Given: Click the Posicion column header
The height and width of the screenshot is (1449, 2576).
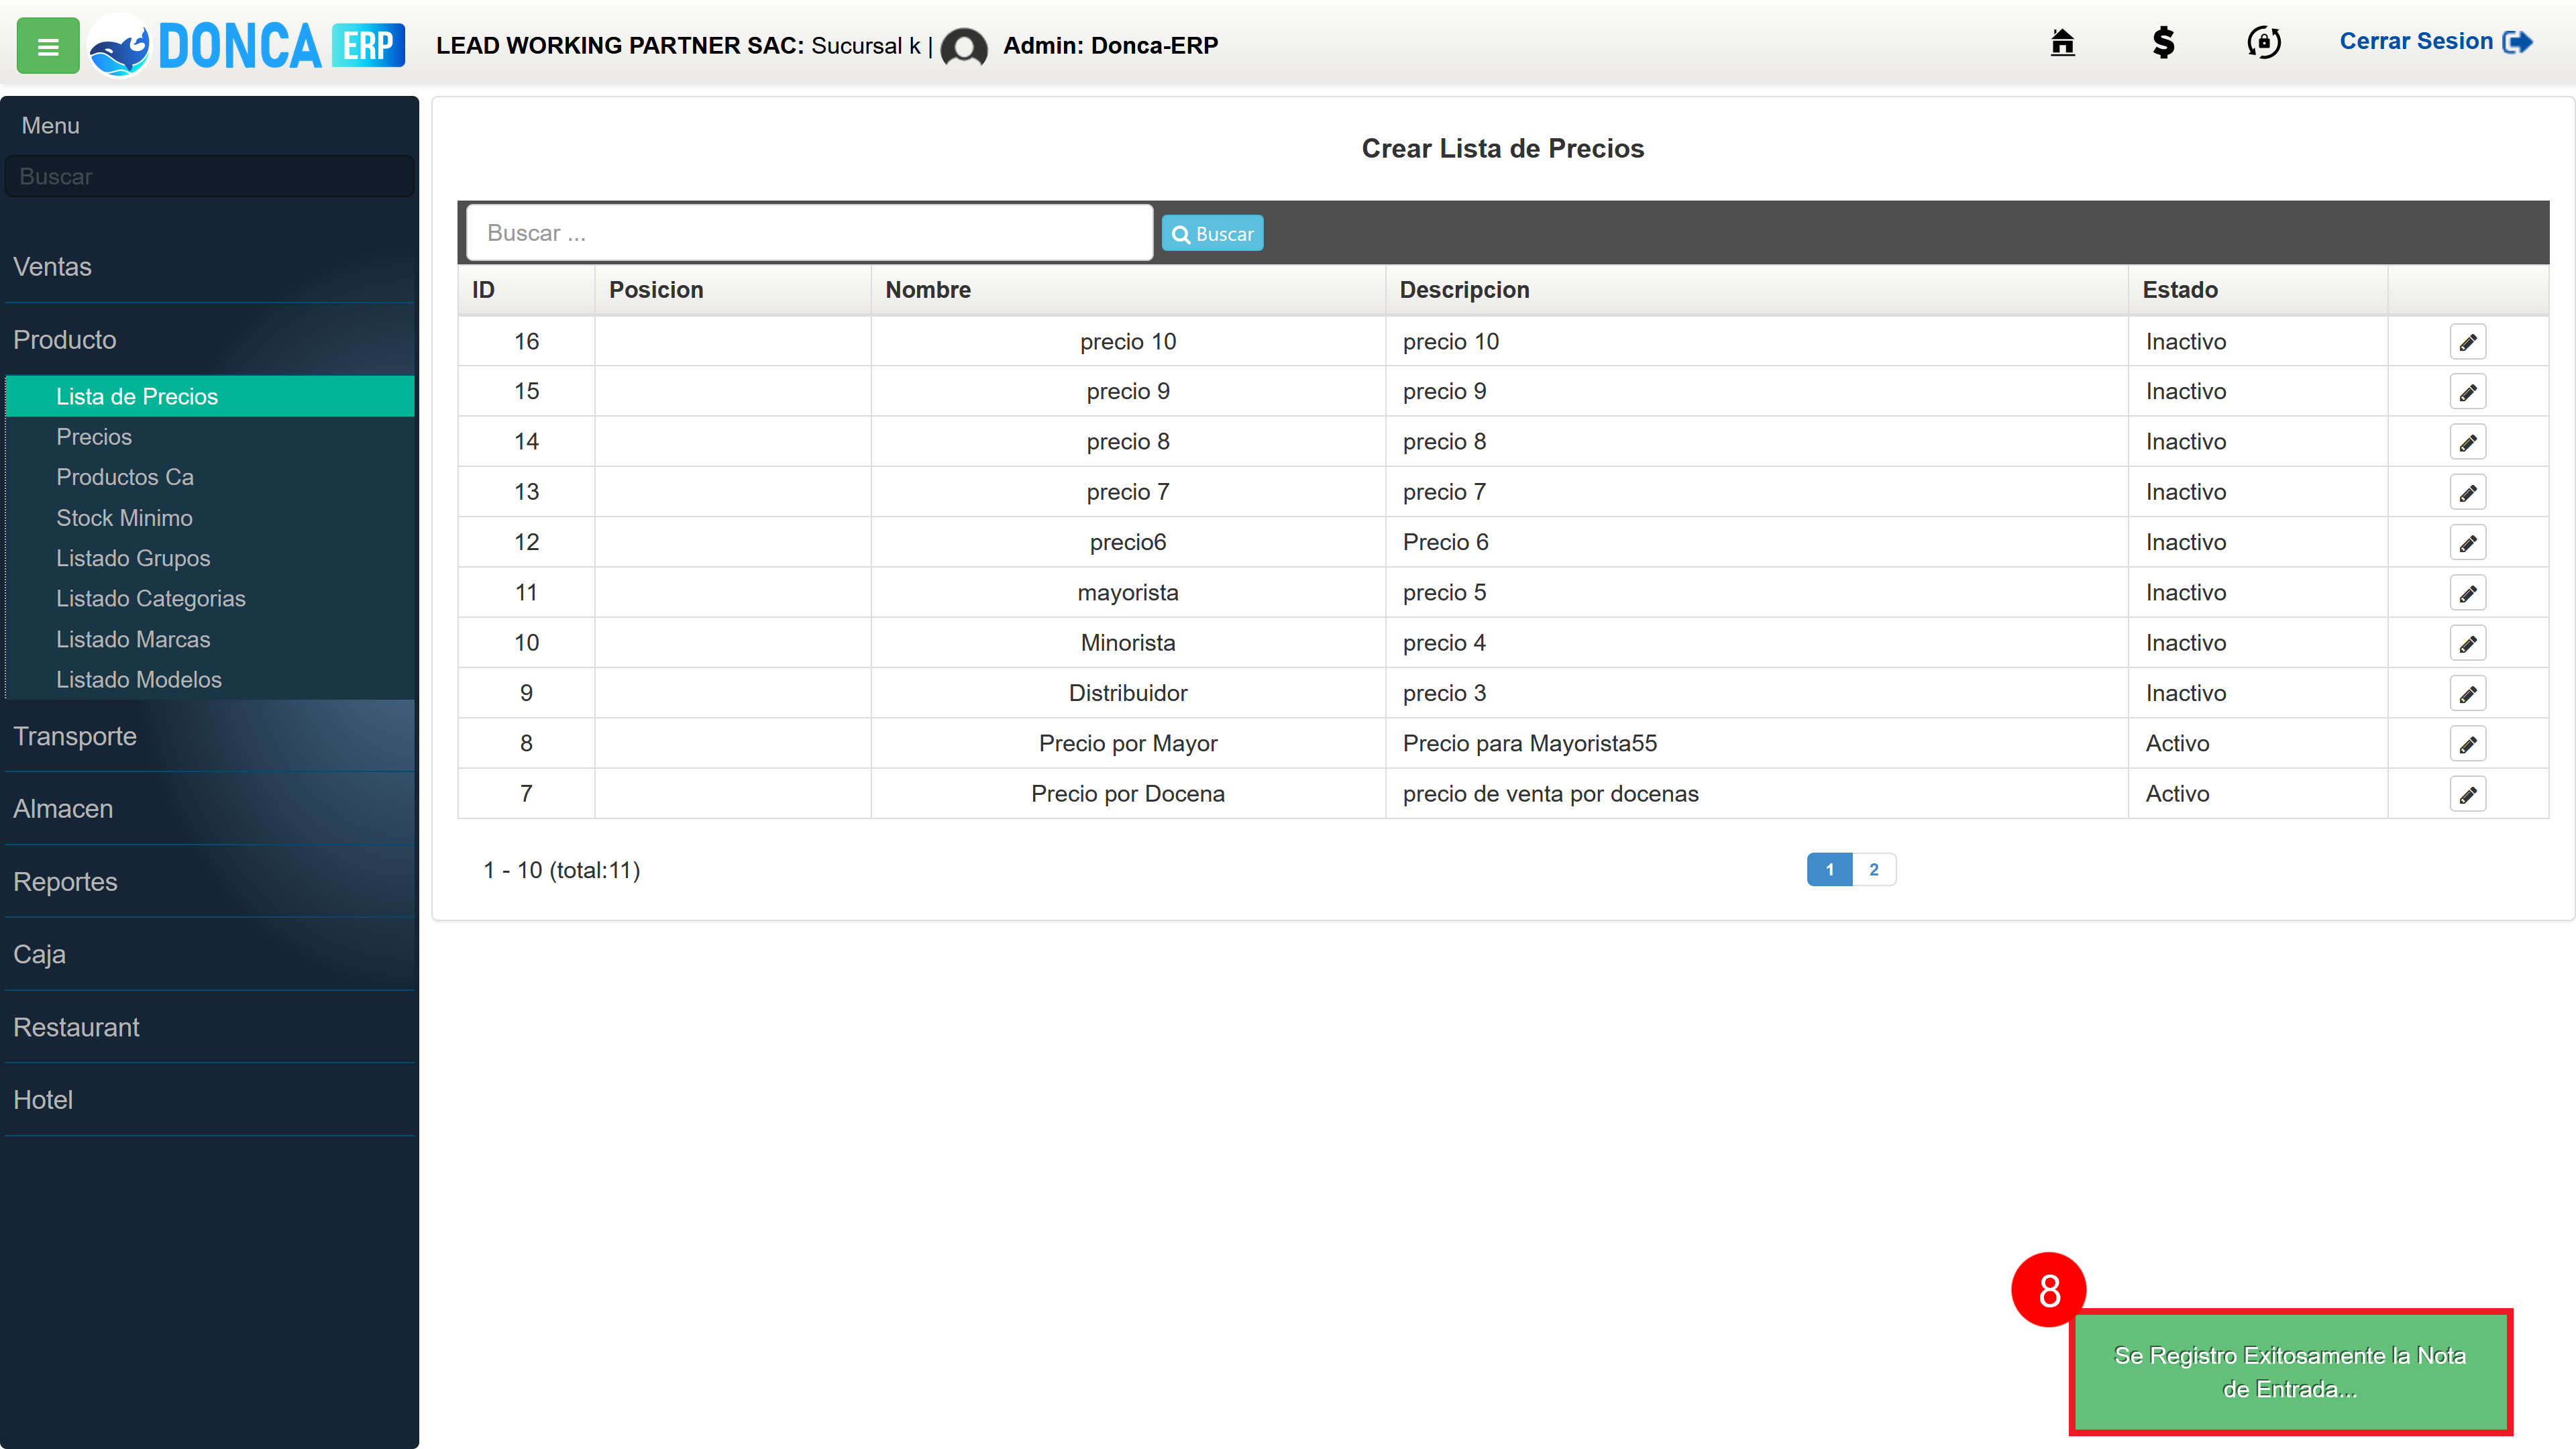Looking at the screenshot, I should [732, 290].
